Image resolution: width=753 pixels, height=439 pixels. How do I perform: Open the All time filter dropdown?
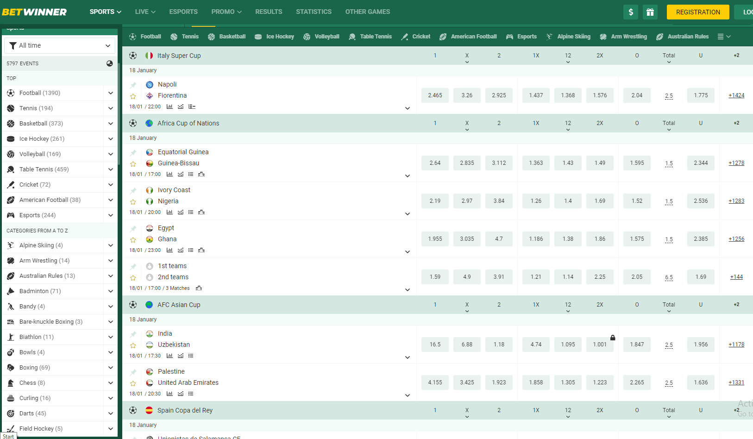click(x=60, y=45)
